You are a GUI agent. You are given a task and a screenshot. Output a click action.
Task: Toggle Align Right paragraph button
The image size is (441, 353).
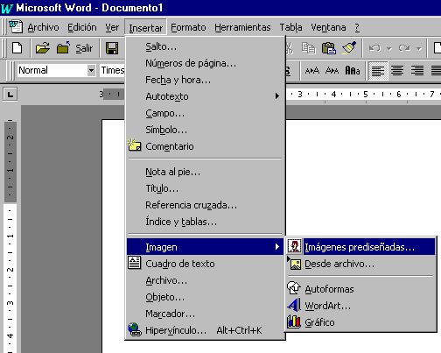pos(417,71)
